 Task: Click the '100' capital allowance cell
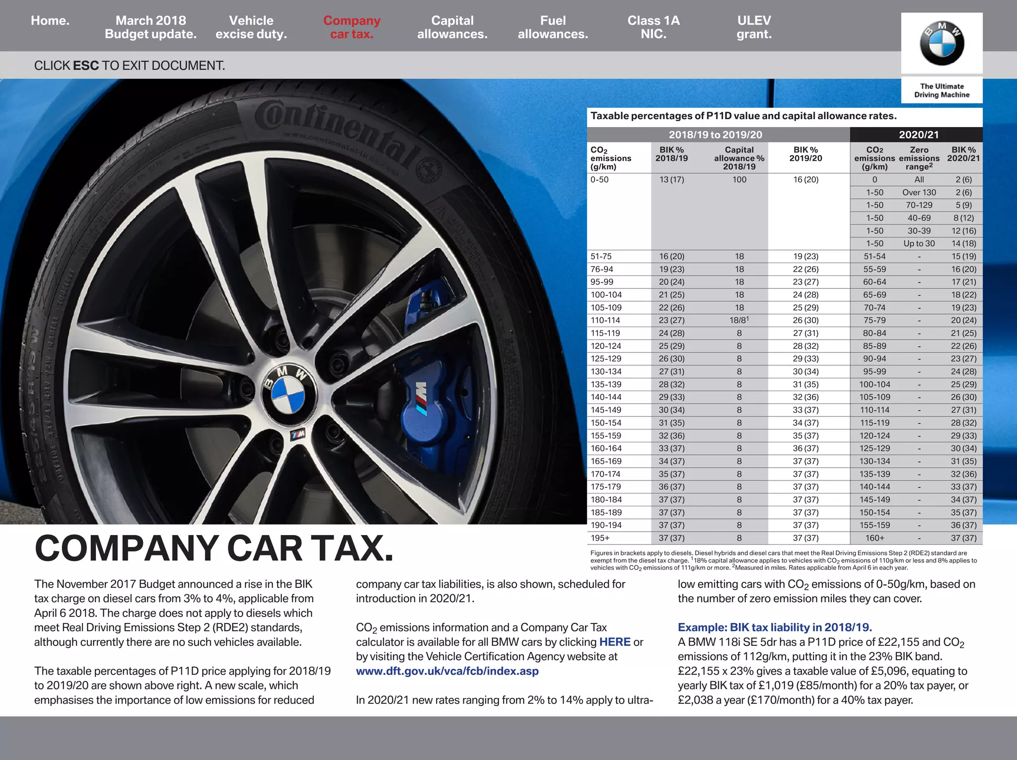[739, 180]
